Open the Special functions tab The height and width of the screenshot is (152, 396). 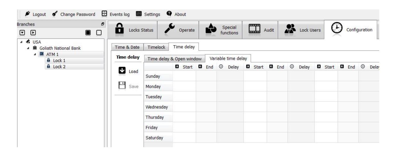point(221,30)
